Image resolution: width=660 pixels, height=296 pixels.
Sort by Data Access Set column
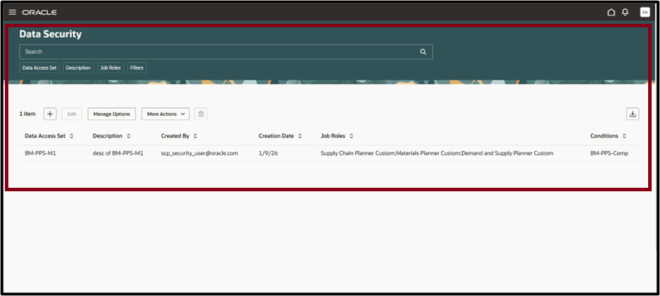[72, 136]
